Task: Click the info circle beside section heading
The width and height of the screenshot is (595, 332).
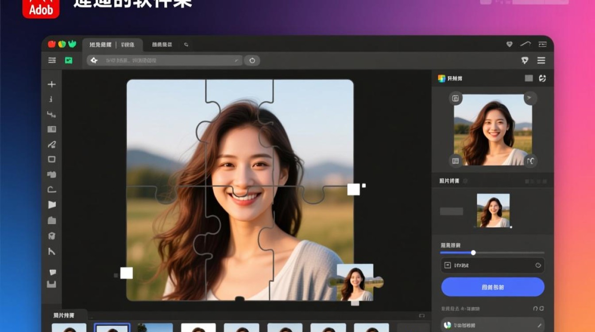Action: 465,181
